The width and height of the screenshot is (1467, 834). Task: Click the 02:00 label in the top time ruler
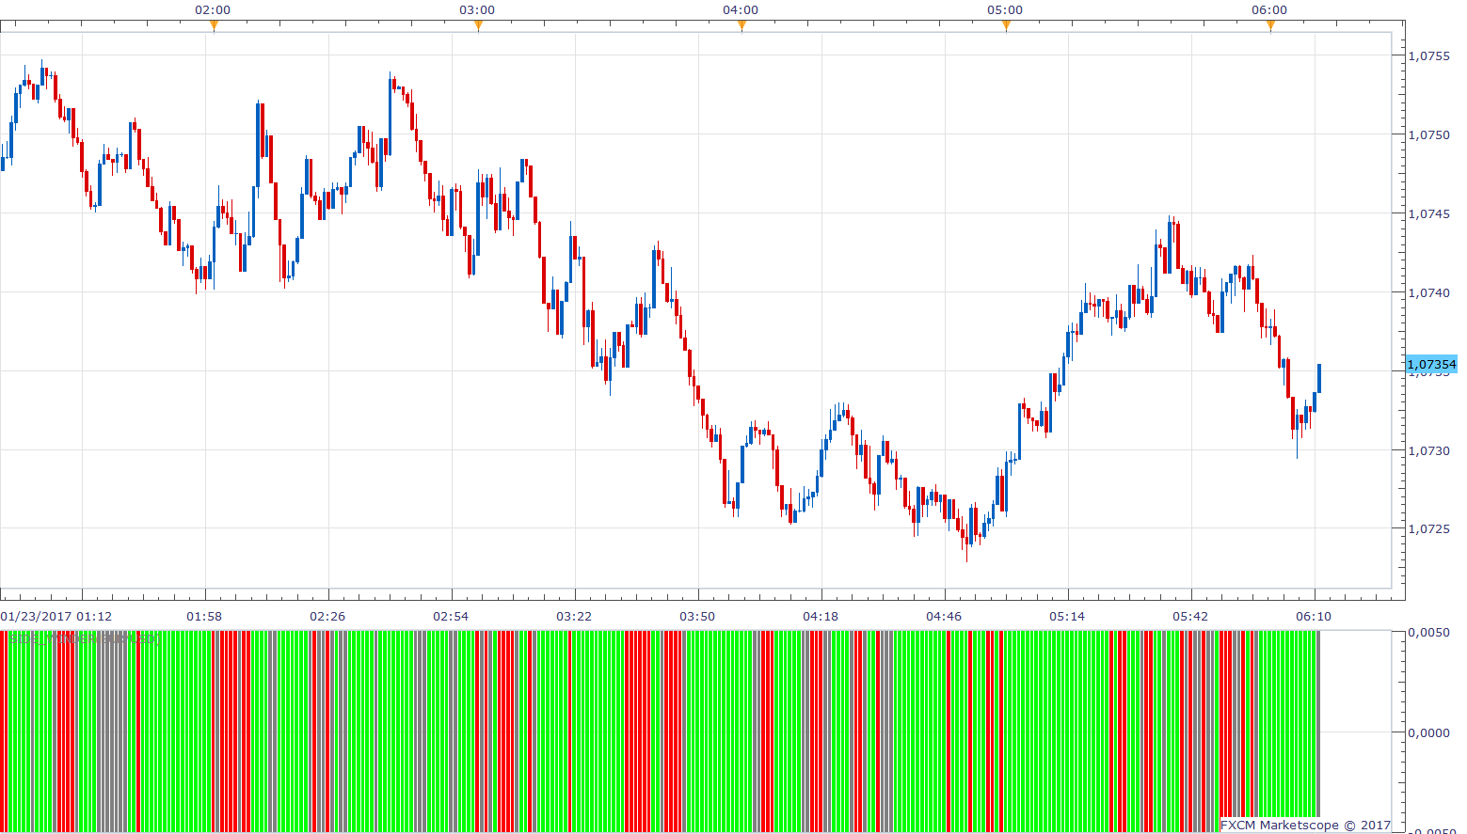pos(213,9)
